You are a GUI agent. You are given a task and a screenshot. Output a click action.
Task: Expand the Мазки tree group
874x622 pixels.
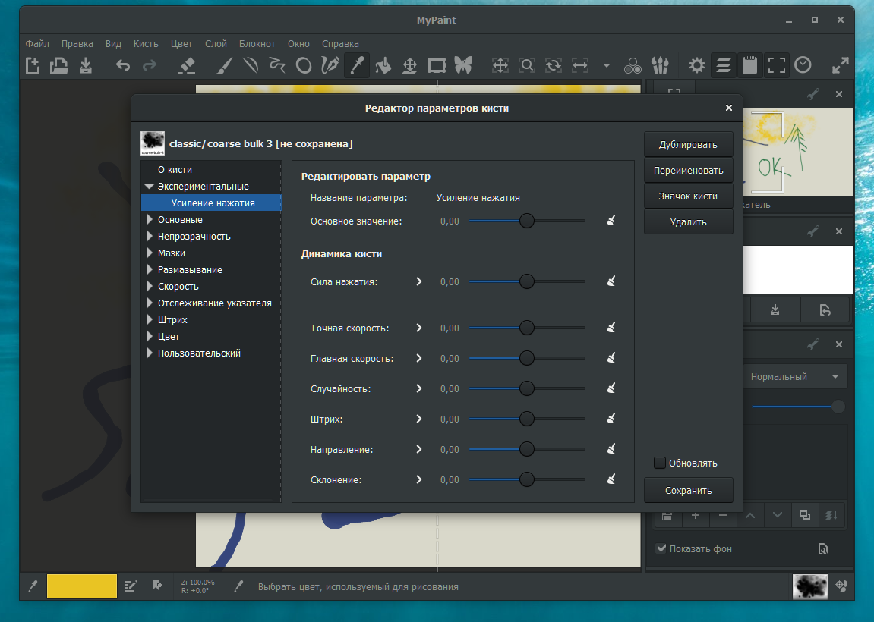pos(150,253)
